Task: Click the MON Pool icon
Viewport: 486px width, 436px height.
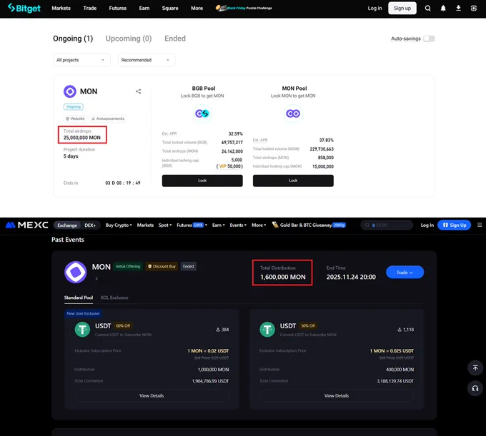Action: (293, 113)
